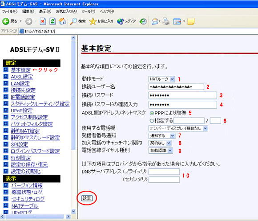Open the セキュリティログ link
Screen dimensions: 258x221
[28, 199]
